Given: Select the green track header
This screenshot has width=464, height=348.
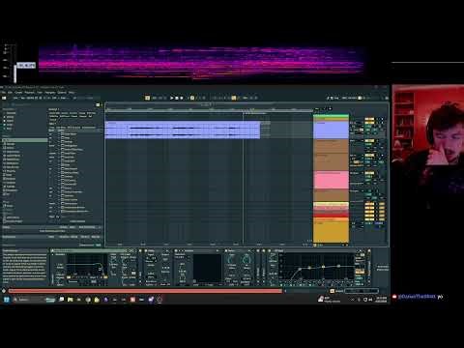Looking at the screenshot, I should (x=331, y=117).
